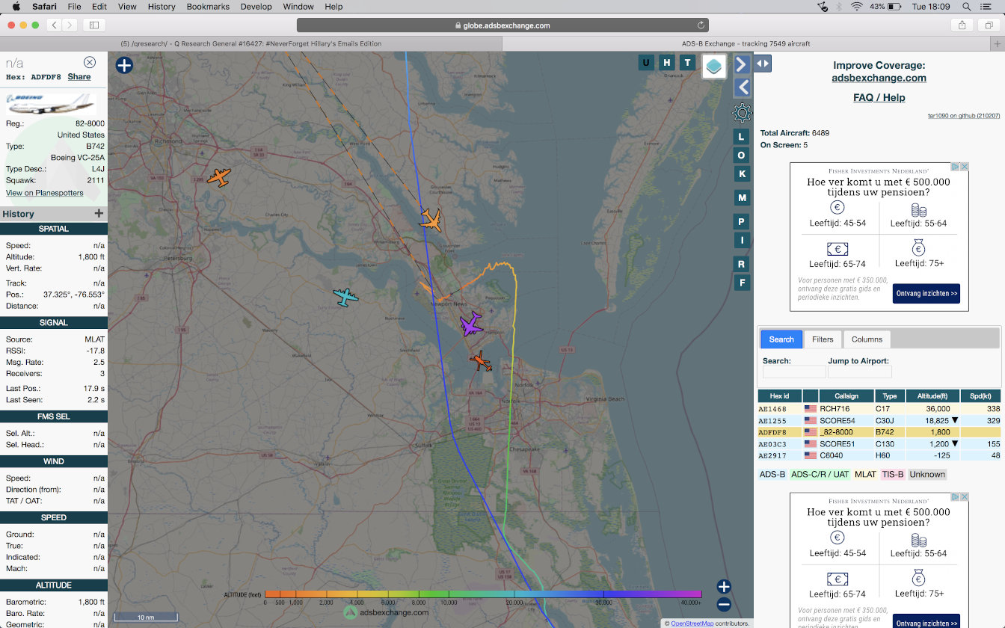Click the Wi-Fi status icon

coord(856,7)
